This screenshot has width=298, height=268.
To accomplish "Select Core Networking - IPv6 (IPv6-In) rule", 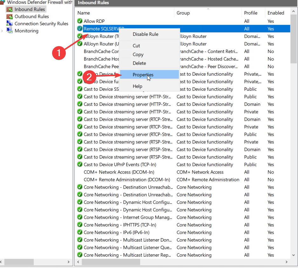I will click(117, 232).
